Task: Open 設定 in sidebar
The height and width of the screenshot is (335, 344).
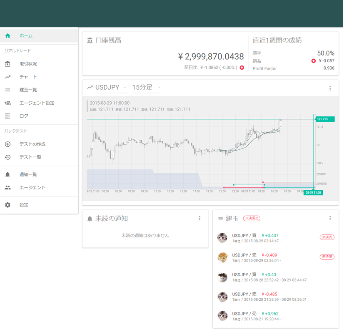Action: (39, 205)
